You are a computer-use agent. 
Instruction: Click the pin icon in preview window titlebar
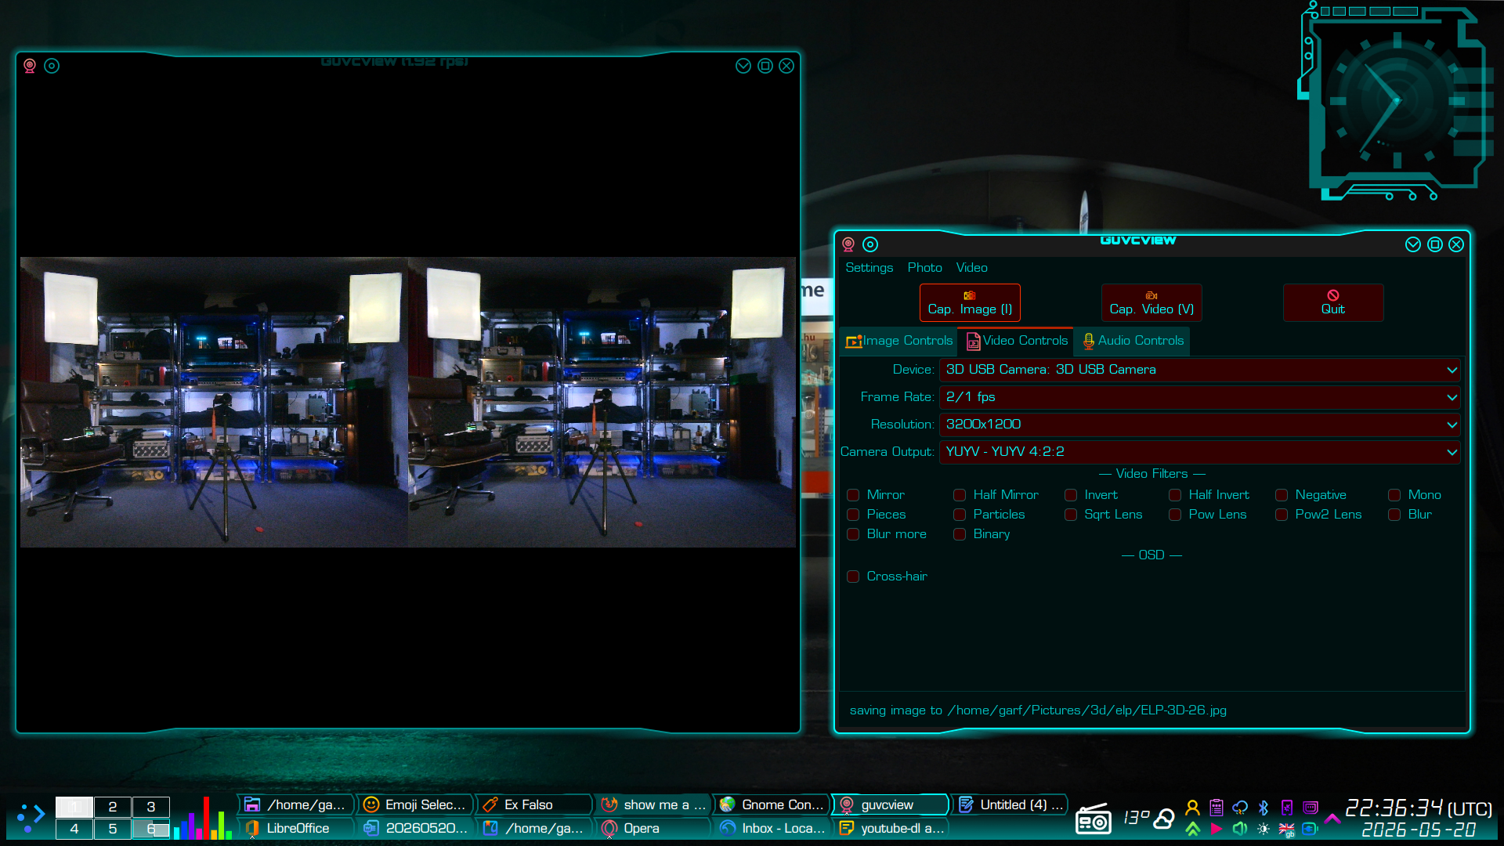pyautogui.click(x=52, y=66)
